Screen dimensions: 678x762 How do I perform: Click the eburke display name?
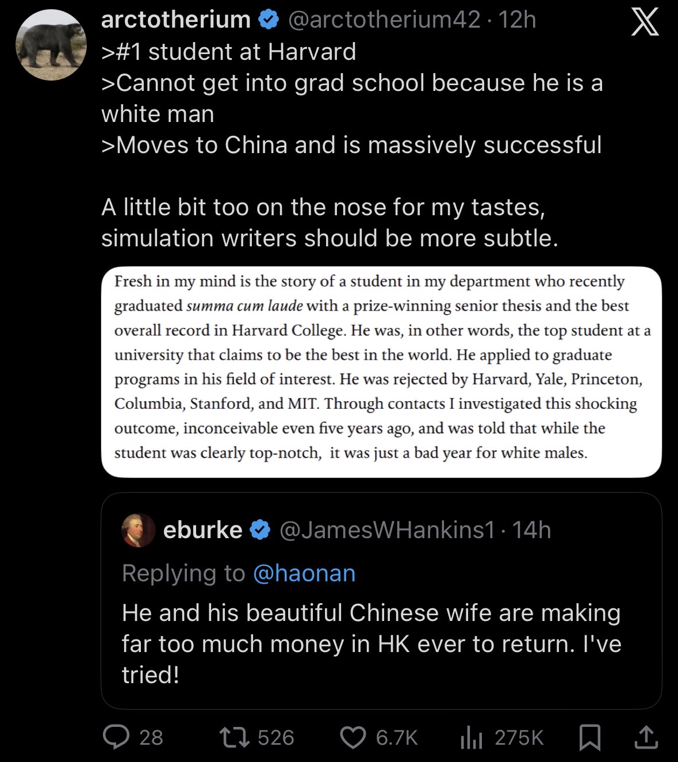(x=202, y=529)
